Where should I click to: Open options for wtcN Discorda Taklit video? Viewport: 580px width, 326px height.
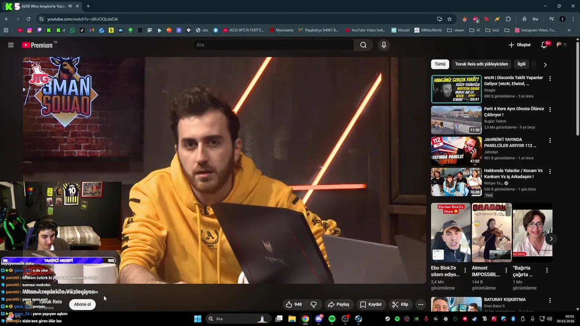click(x=550, y=78)
